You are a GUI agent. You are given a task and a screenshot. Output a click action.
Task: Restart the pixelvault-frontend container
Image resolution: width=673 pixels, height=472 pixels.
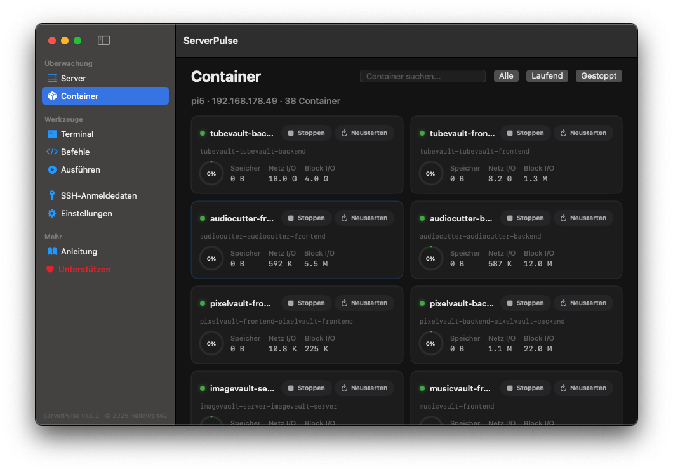pyautogui.click(x=364, y=303)
